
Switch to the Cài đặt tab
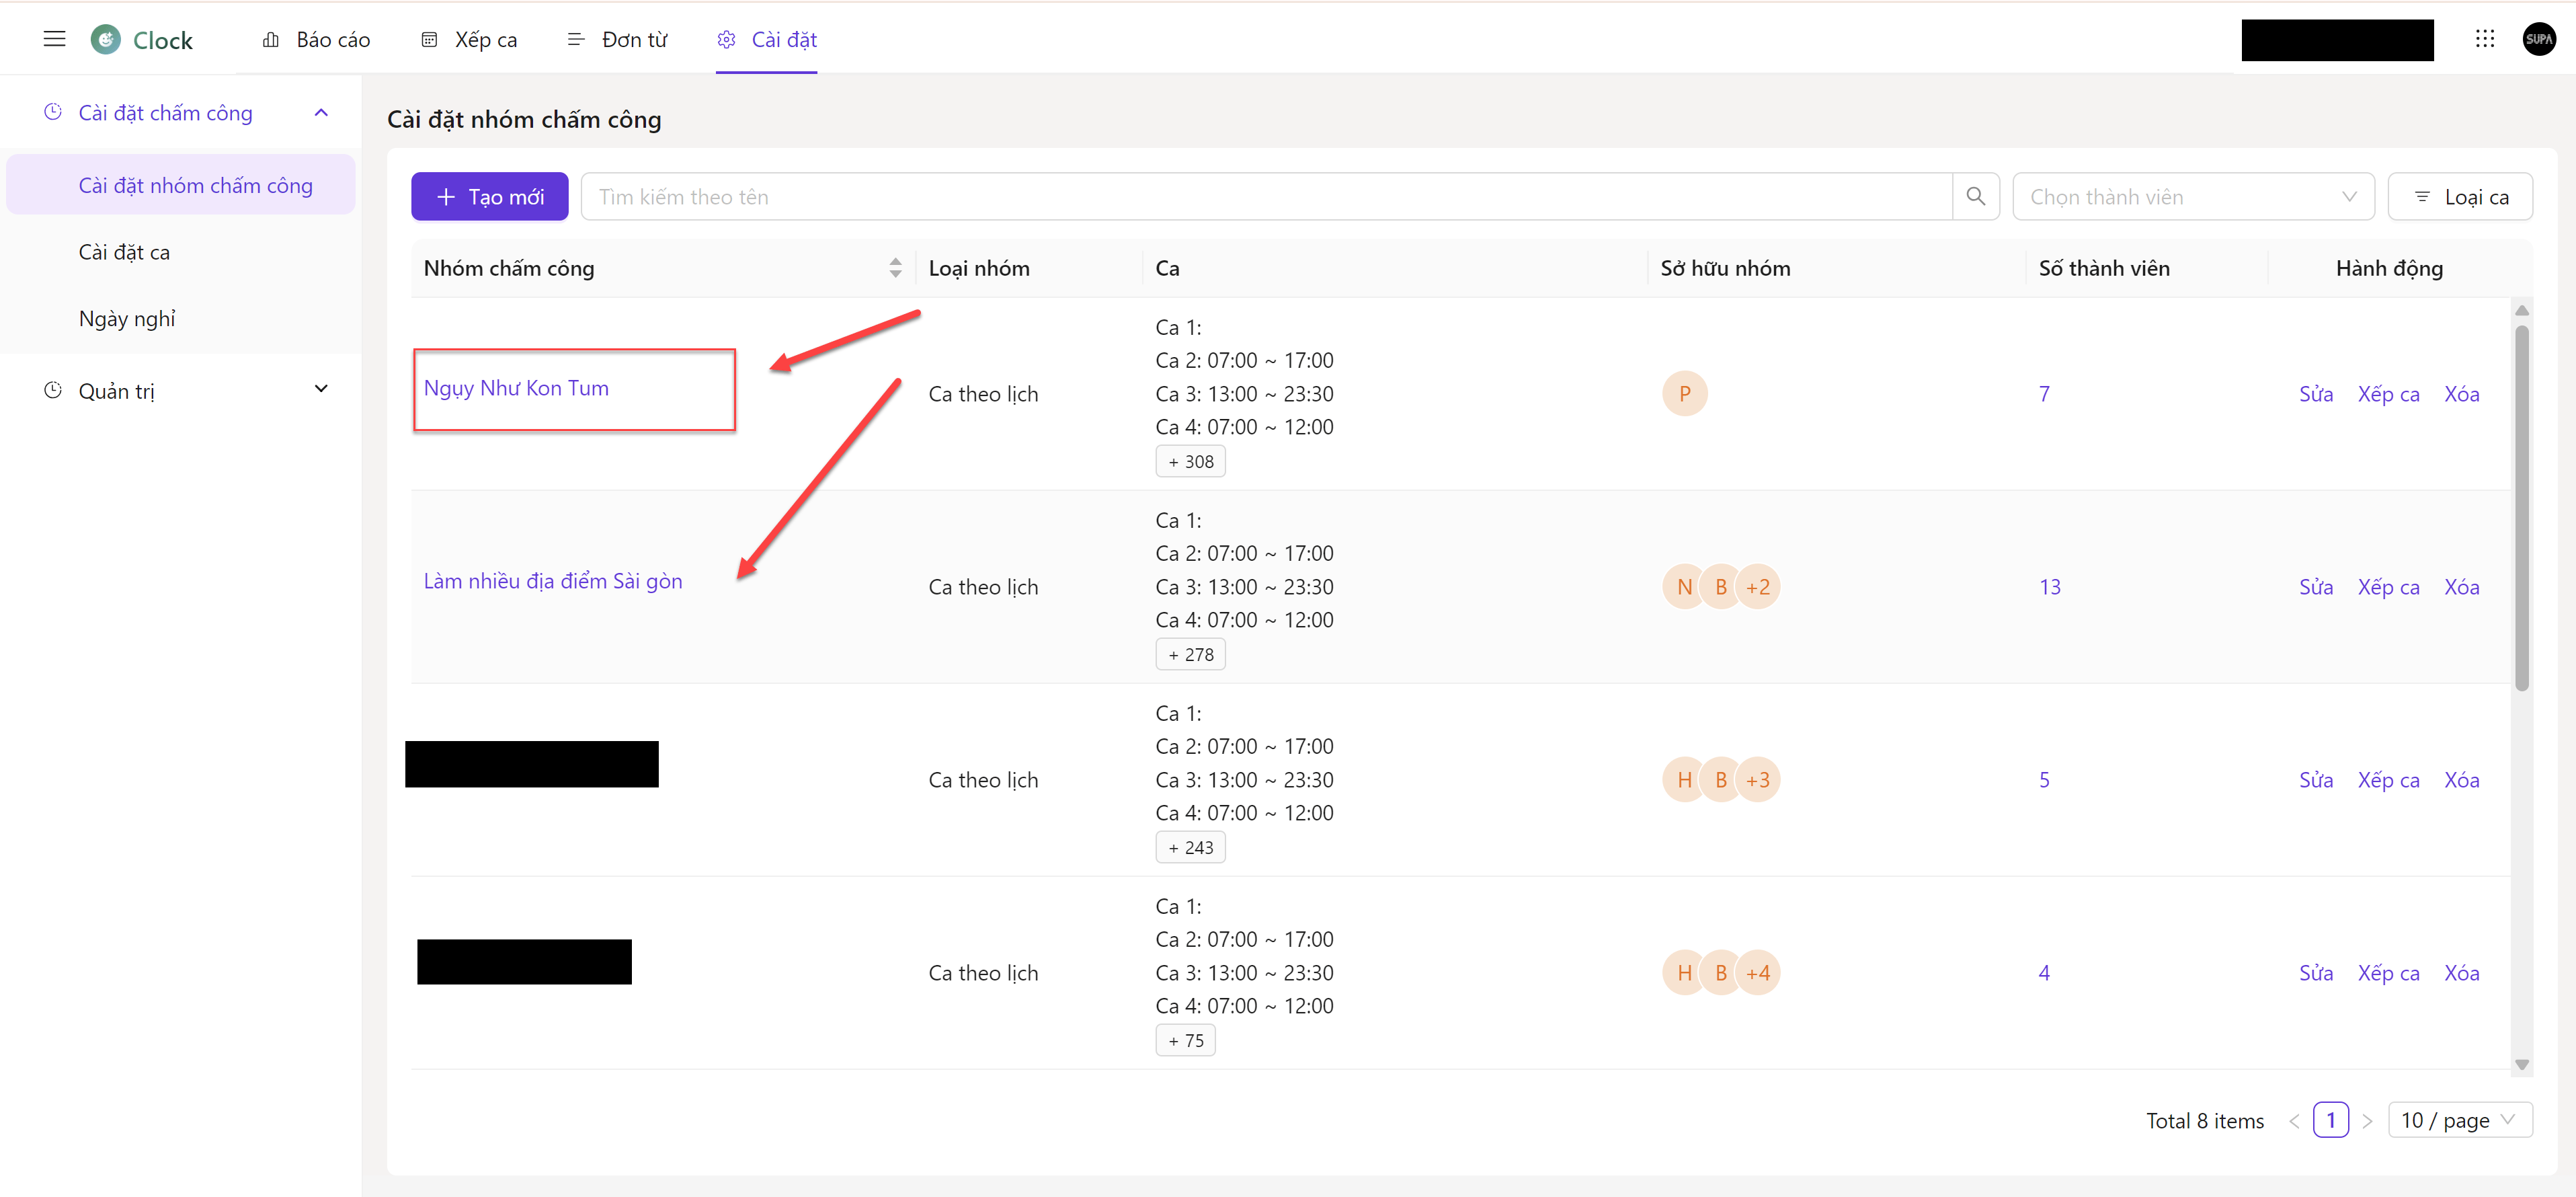pos(766,39)
